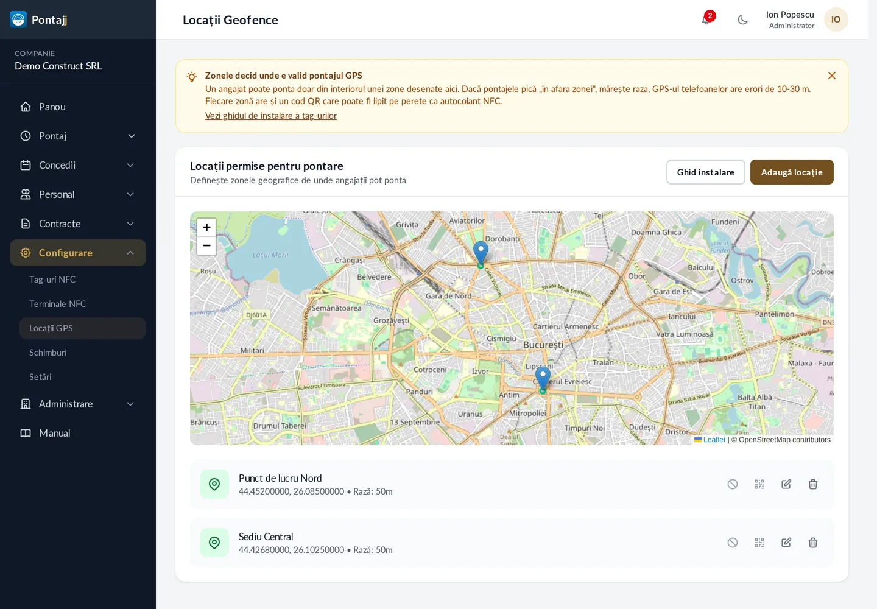Click the pin icon beside Punct de lucru Nord
The height and width of the screenshot is (609, 877).
point(214,484)
